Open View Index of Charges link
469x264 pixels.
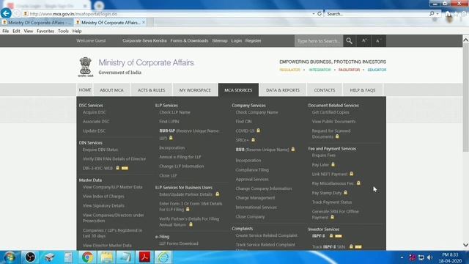103,197
